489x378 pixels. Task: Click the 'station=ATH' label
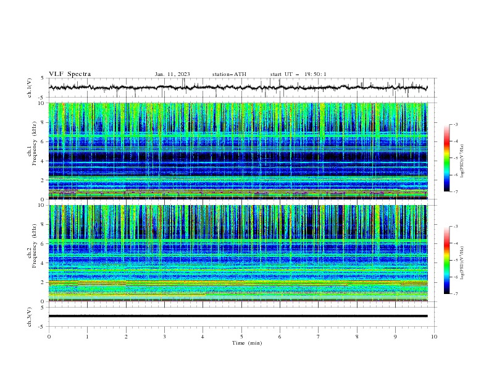[229, 74]
